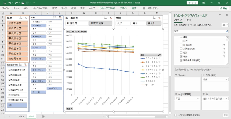Open the 年齢 legend filter dropdown on chart

[159, 55]
